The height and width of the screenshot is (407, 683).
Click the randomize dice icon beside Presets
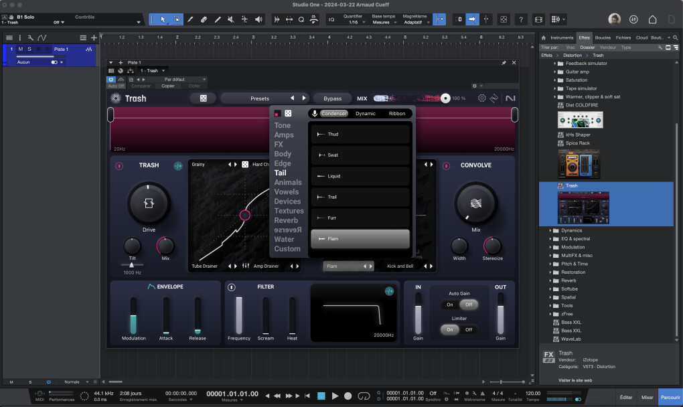pyautogui.click(x=203, y=98)
